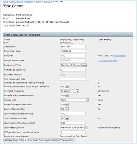The height and width of the screenshot is (144, 137).
Task: Click the Sample Plan value
Action: point(23,18)
